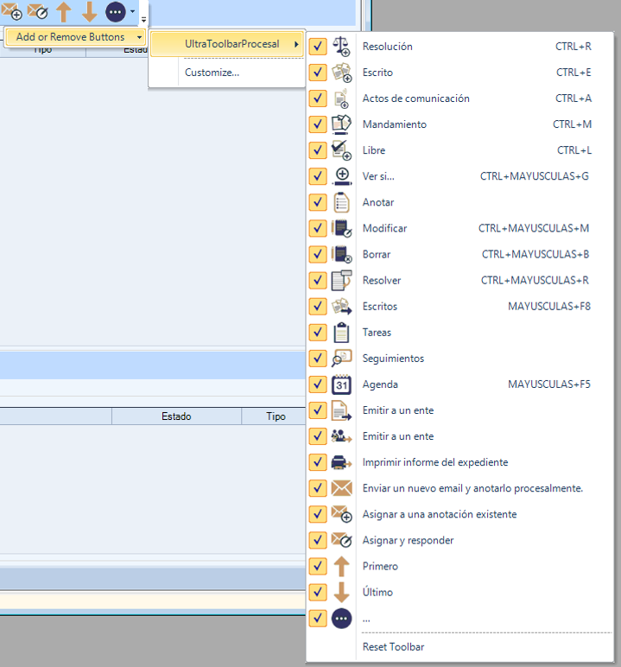
Task: Click the printer icon for expediente report
Action: 341,462
